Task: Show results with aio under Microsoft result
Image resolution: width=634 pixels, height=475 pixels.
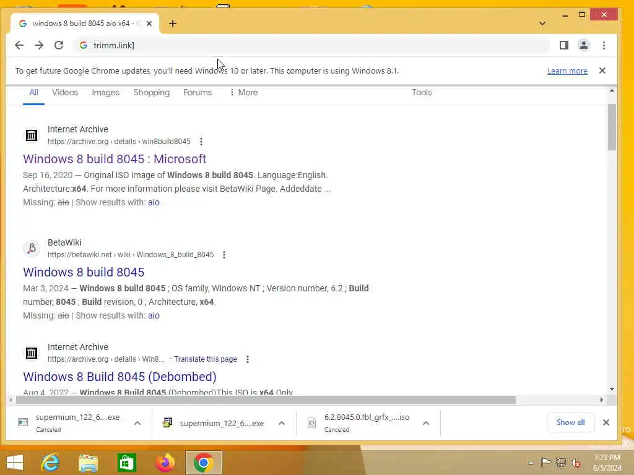Action: coord(154,202)
